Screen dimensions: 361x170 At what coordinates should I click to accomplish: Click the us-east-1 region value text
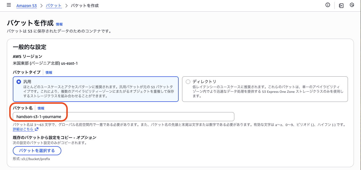pos(69,63)
